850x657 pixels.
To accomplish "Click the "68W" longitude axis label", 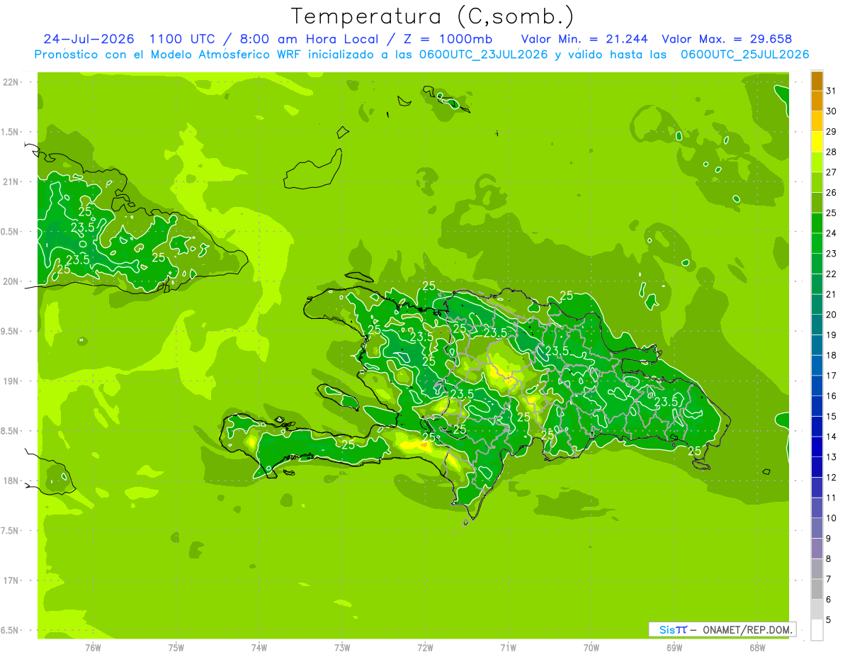I will coord(757,647).
